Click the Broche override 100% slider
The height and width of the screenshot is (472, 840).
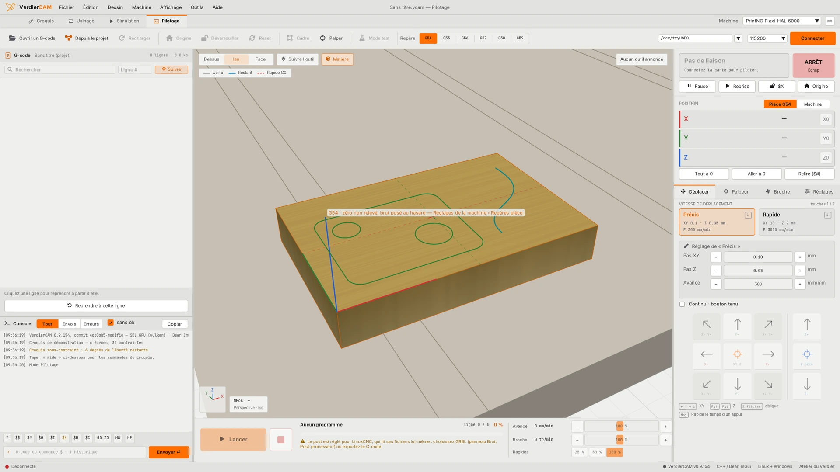coord(621,440)
